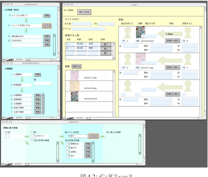Open ブラウズ mode menu in humanRelations window

[x=19, y=118]
